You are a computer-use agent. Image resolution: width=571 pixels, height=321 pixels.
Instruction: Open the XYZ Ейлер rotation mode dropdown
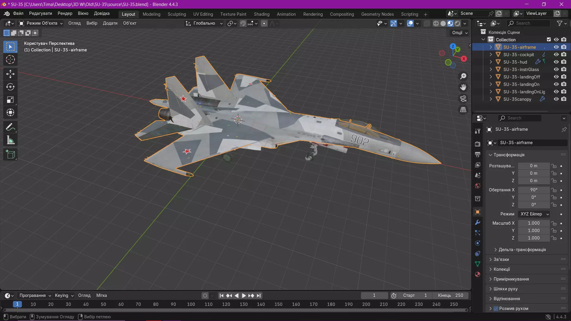click(x=534, y=214)
